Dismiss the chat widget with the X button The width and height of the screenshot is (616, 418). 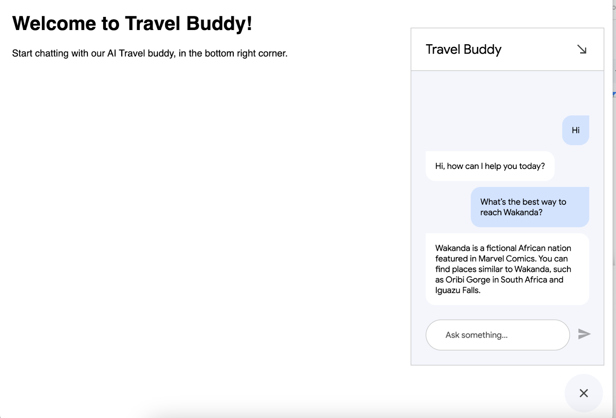[584, 393]
